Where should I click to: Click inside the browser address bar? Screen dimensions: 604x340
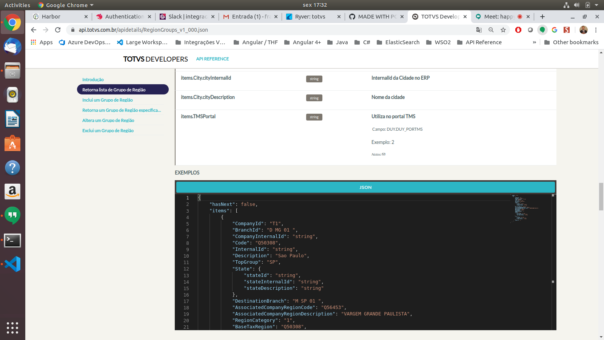tap(226, 30)
